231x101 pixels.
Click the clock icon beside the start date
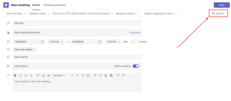(8, 42)
